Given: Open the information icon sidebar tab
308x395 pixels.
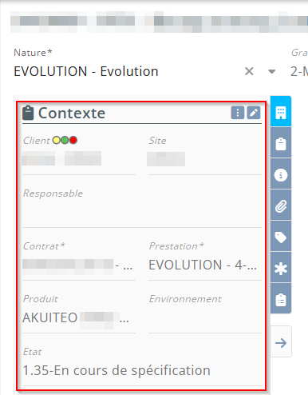Looking at the screenshot, I should pos(281,175).
